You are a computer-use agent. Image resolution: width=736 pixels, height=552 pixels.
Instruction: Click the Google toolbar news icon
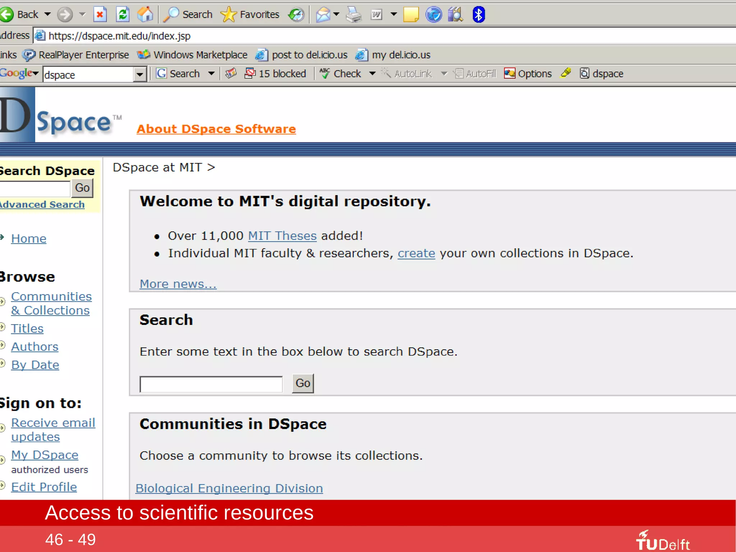231,74
